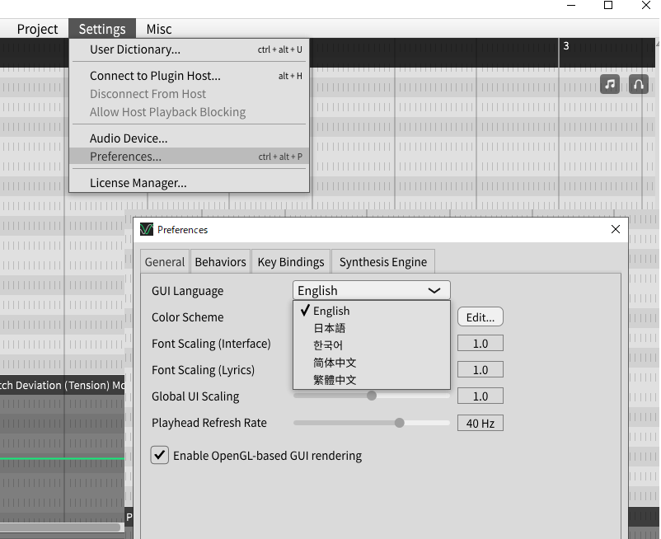
Task: Switch to the Synthesis Engine tab
Action: tap(382, 262)
